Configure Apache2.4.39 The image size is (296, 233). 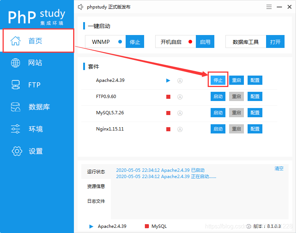pyautogui.click(x=255, y=80)
